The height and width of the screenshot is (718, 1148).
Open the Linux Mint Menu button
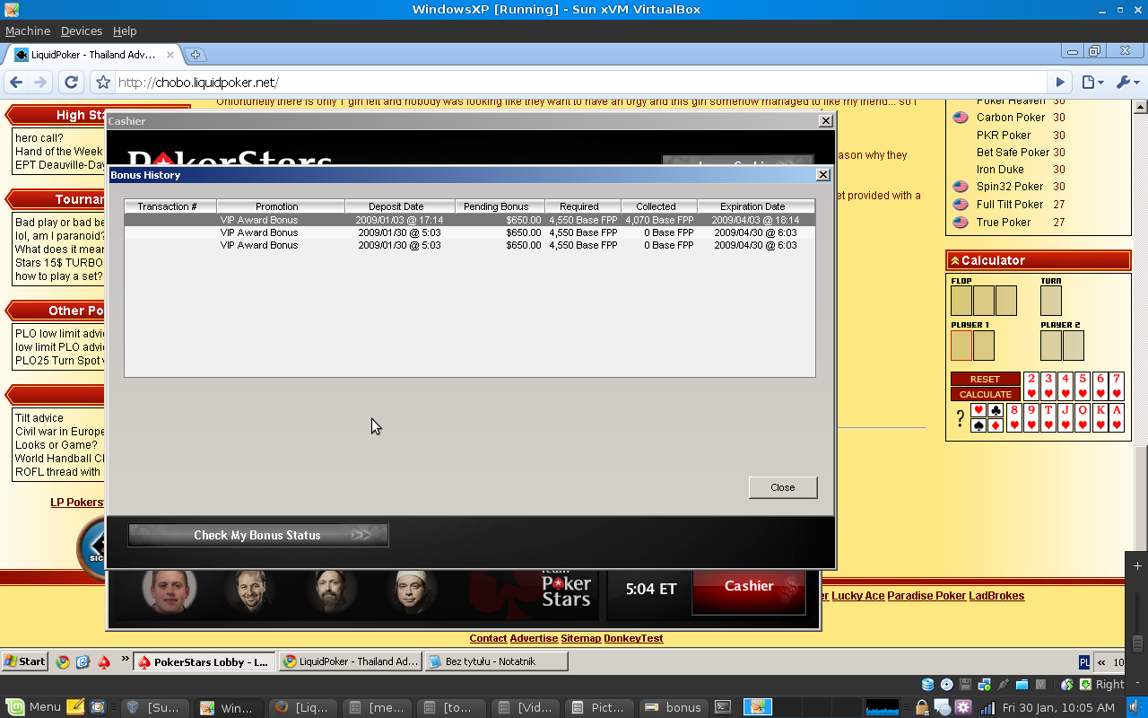32,707
